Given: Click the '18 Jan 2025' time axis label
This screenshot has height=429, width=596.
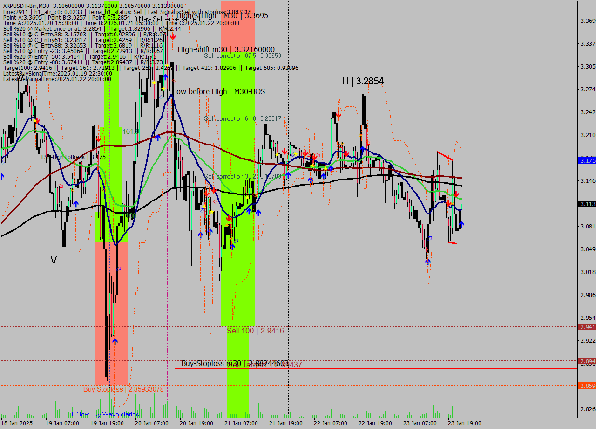Looking at the screenshot, I should 17,423.
